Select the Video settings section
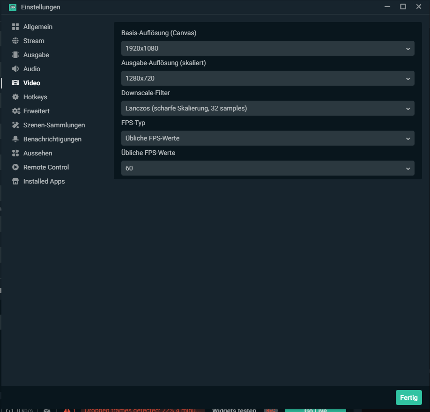 click(32, 83)
